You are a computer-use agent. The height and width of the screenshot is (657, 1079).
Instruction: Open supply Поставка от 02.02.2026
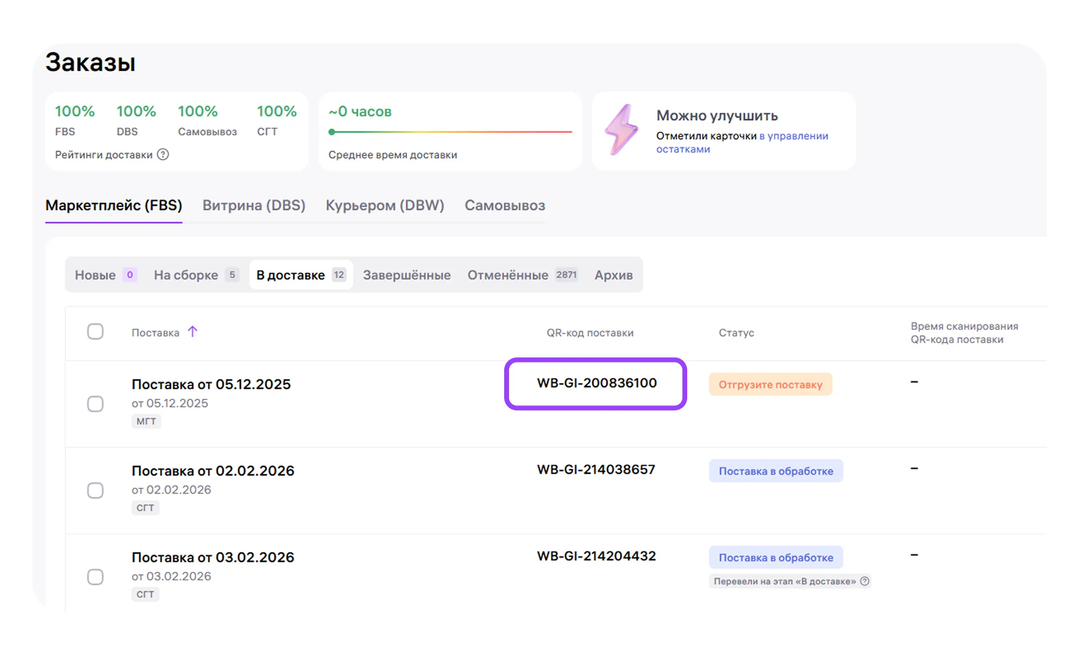pyautogui.click(x=212, y=471)
